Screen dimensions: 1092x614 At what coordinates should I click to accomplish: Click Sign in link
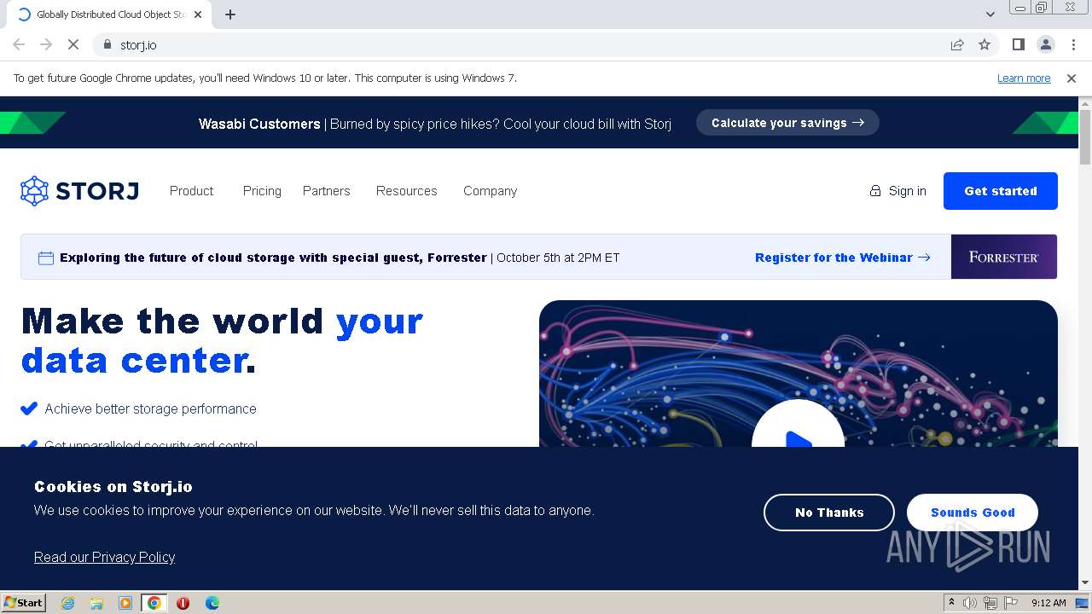coord(897,191)
